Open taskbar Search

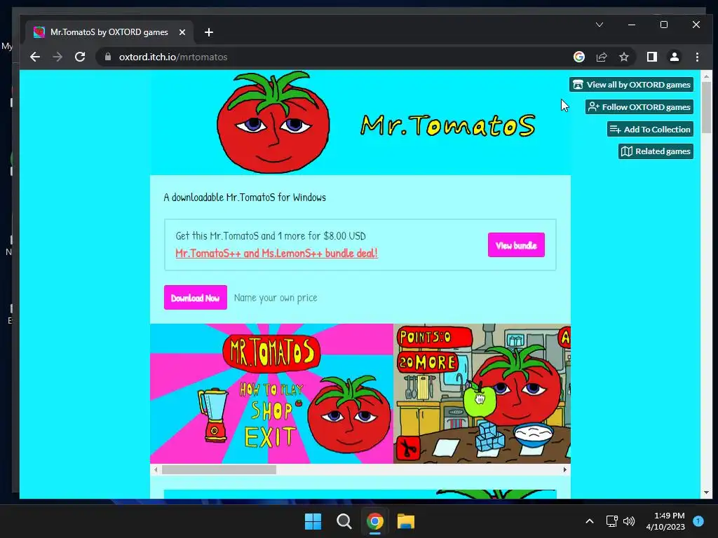(344, 521)
